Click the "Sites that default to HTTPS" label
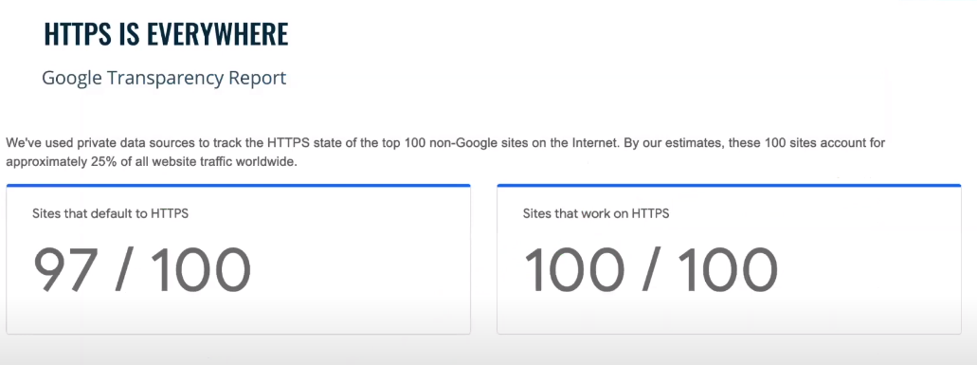Screen dimensions: 977x365 click(x=110, y=213)
